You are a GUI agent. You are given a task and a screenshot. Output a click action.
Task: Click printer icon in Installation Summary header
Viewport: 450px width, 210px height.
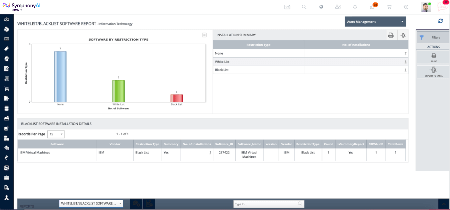[391, 35]
